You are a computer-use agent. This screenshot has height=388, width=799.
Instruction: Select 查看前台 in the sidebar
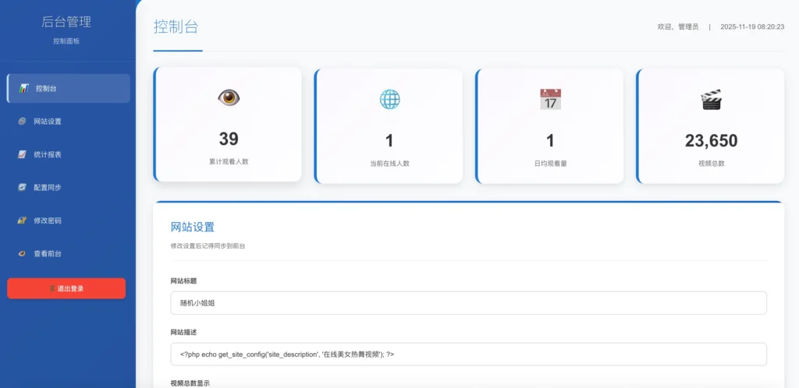69,253
